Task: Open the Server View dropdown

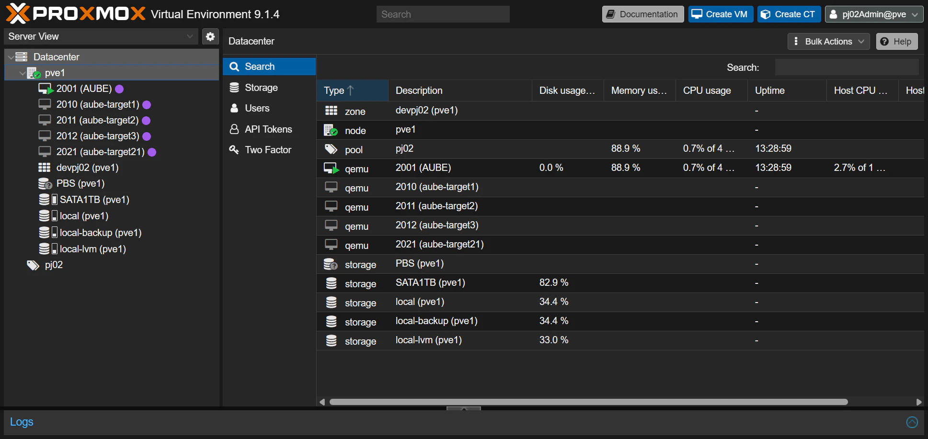Action: (x=190, y=36)
